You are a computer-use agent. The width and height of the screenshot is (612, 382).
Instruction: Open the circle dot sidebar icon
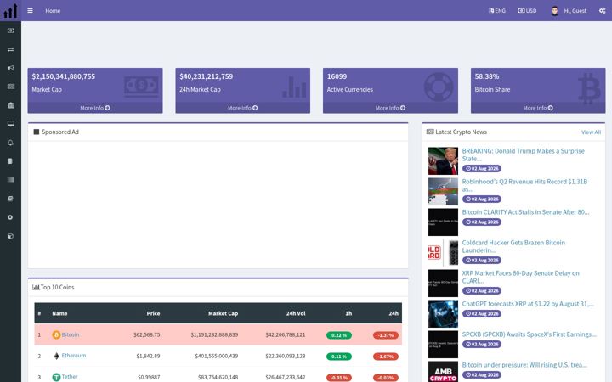click(x=10, y=217)
